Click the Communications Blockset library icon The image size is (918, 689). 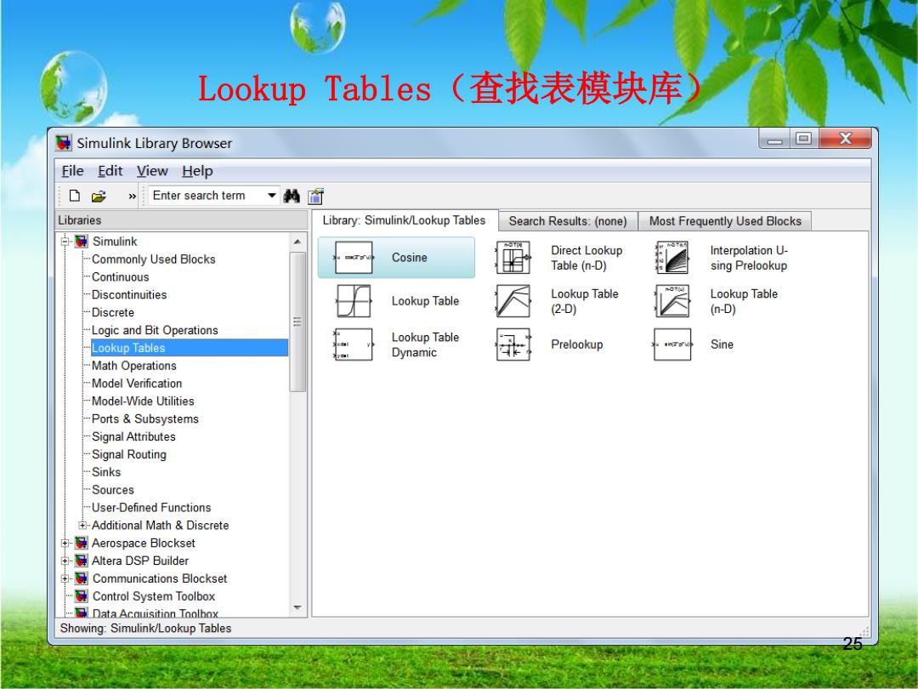82,579
